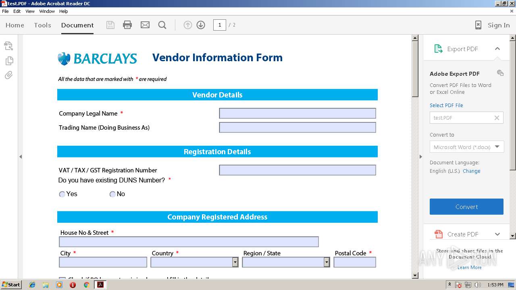Launch Windows Media Player from taskbar

59,285
